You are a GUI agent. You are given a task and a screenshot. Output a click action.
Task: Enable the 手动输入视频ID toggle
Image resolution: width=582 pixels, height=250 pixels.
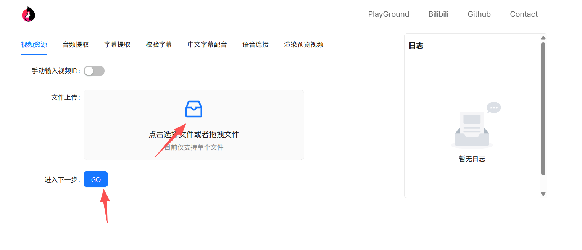94,71
